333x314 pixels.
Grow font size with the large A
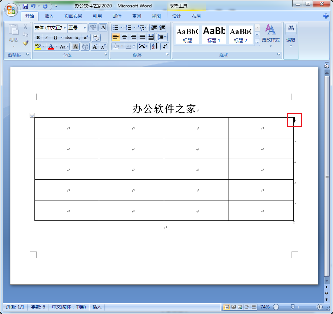(95, 47)
